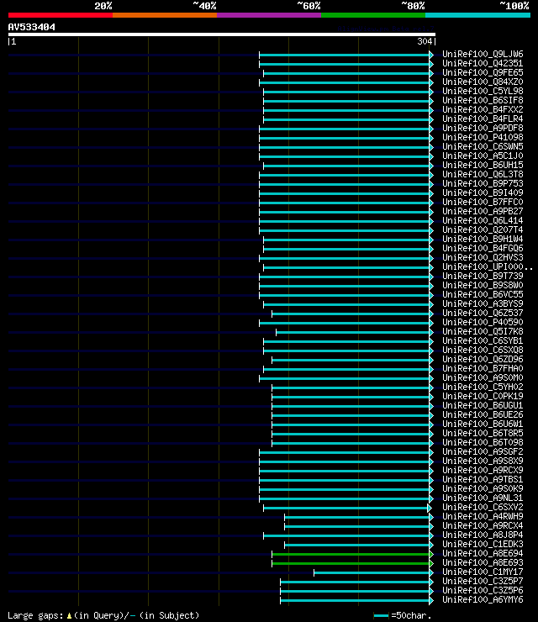Image resolution: width=538 pixels, height=622 pixels.
Task: Click UniRef100_A3BYS9 label
Action: click(483, 304)
